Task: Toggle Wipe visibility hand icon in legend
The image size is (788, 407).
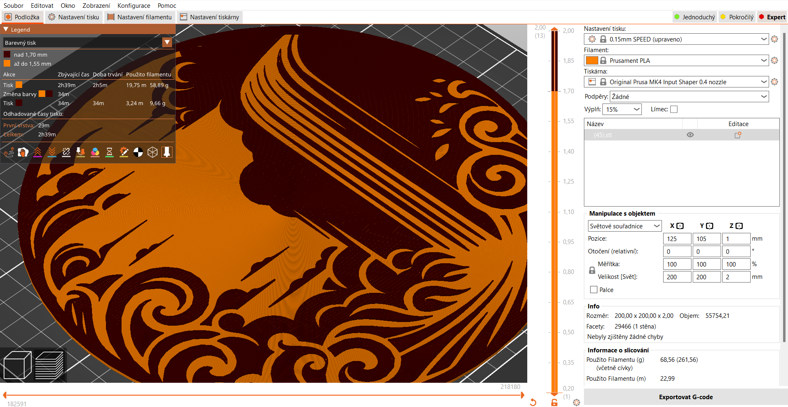Action: pyautogui.click(x=23, y=152)
